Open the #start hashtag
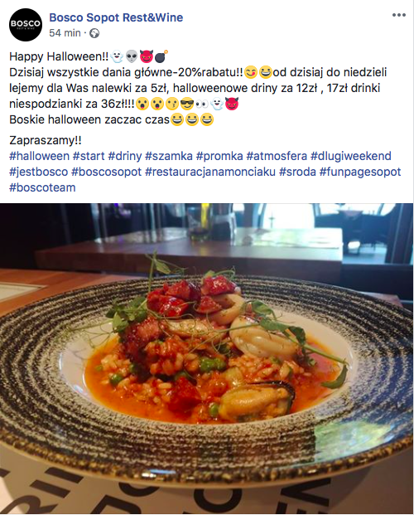Image resolution: width=414 pixels, height=515 pixels. 89,156
